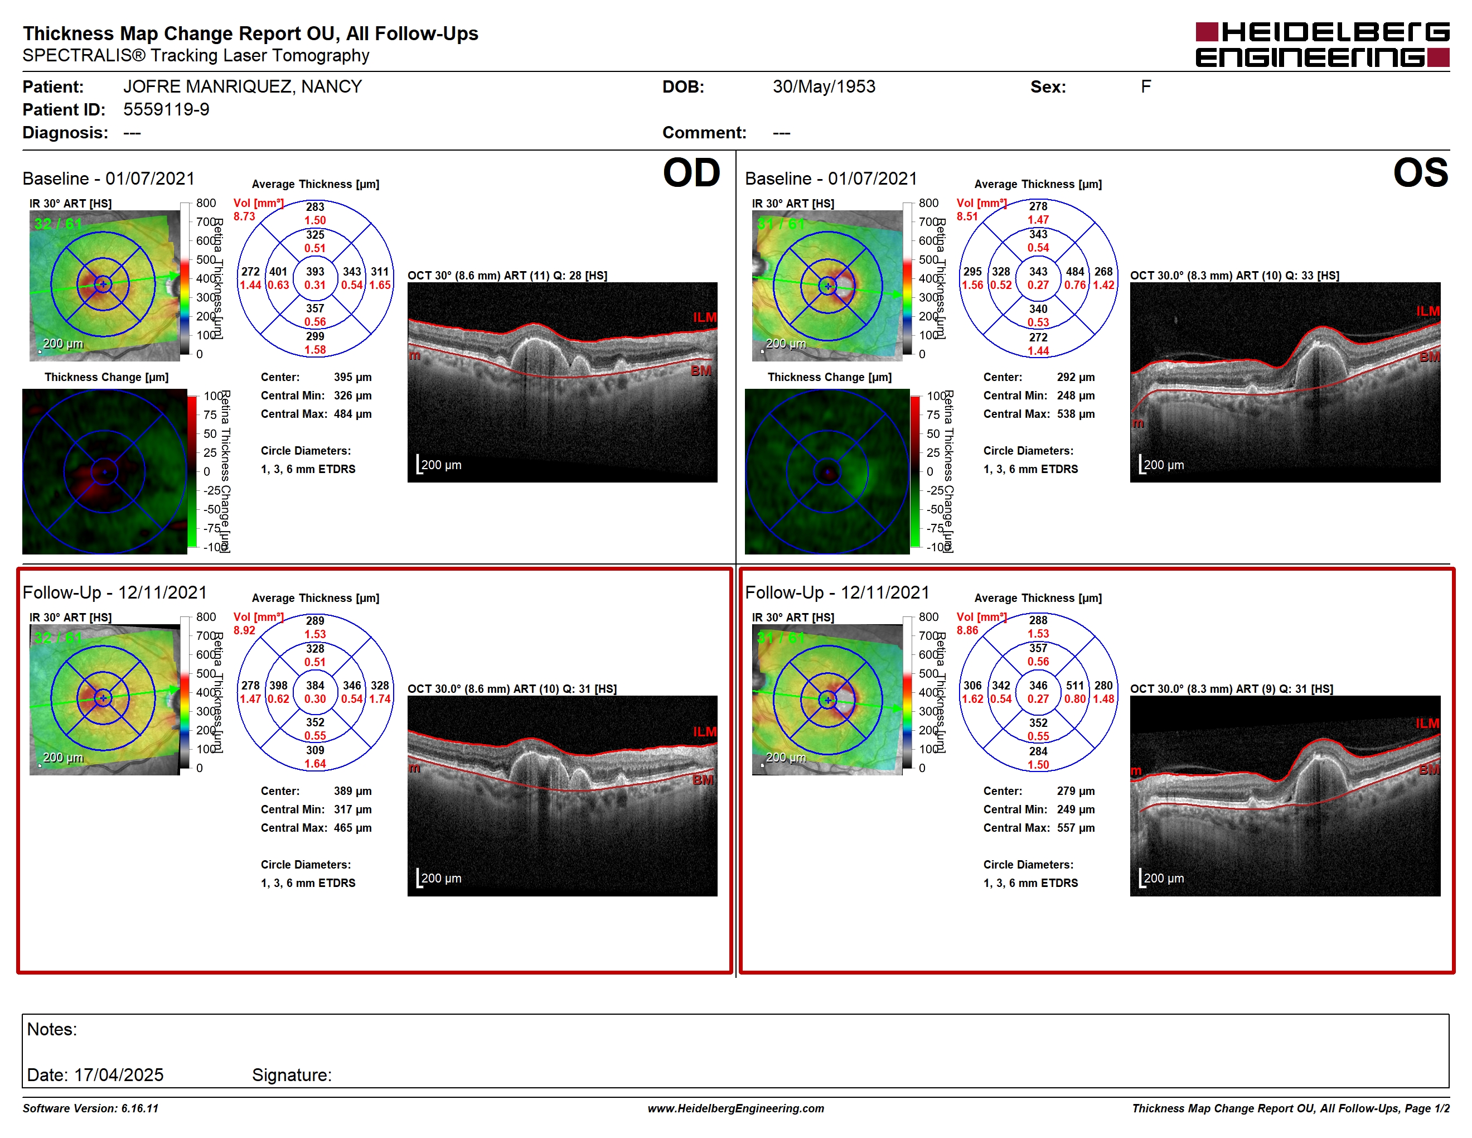
Task: Open the OD Thickness Change map
Action: 104,471
